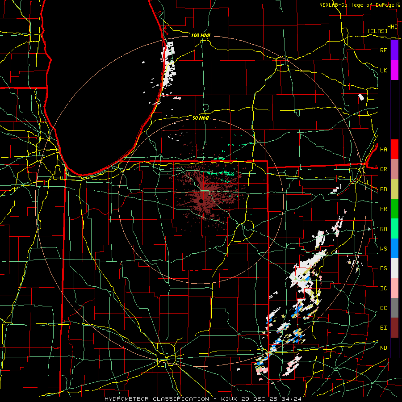The image size is (402, 402).
Task: Click the DS legend label
Action: point(383,268)
